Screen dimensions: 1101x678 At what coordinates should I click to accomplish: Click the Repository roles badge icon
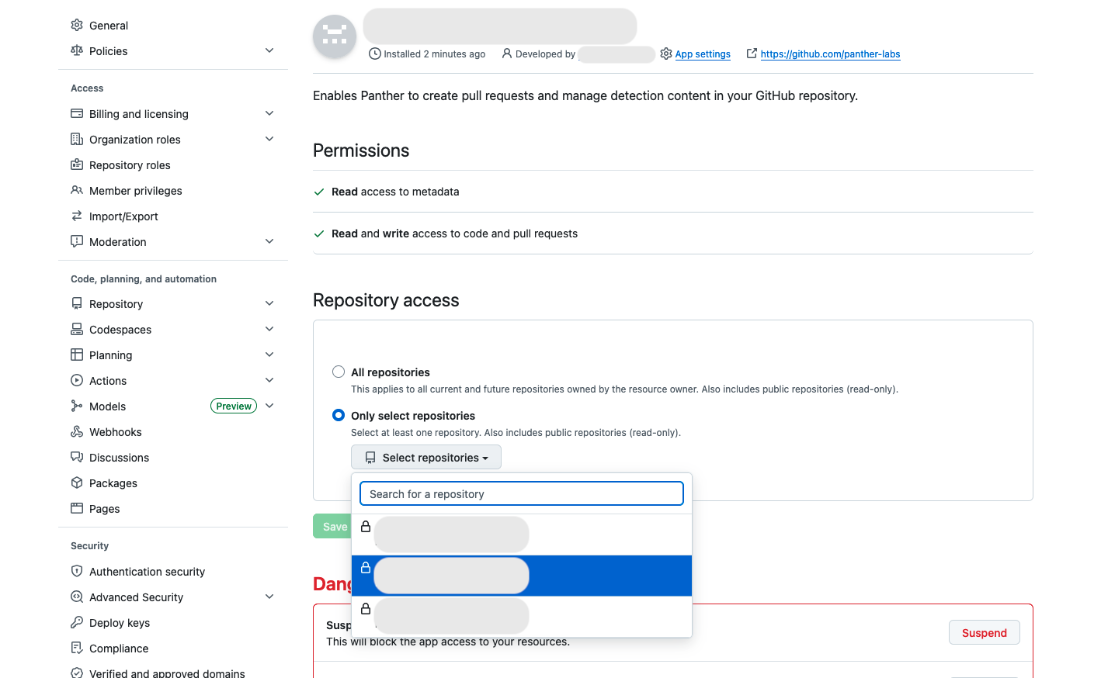[77, 164]
